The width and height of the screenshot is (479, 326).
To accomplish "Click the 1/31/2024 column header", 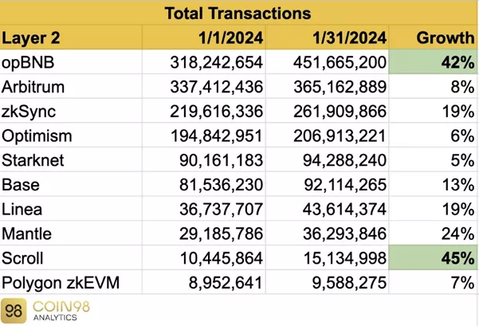I will point(347,37).
